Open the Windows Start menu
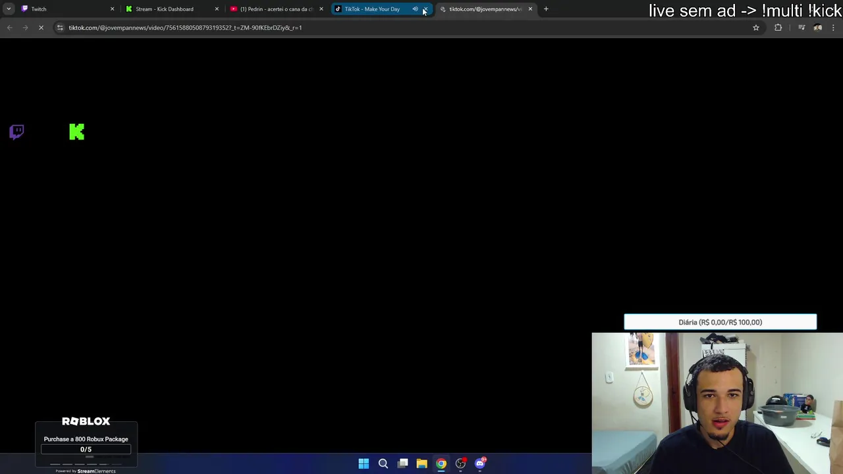The height and width of the screenshot is (474, 843). (x=364, y=463)
